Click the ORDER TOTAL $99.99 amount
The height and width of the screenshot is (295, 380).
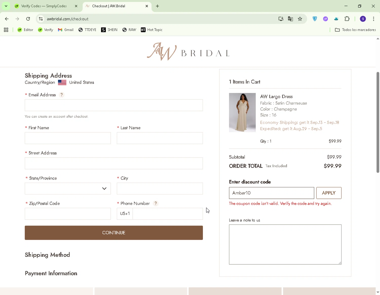(x=333, y=166)
